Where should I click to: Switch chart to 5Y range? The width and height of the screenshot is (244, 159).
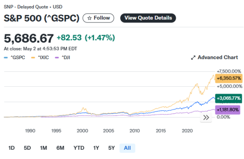point(111,148)
